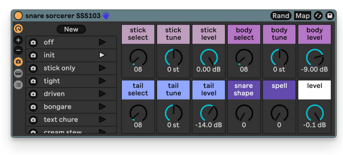Screen dimensions: 343x155
Task: Click the tail tune label header
Action: (173, 89)
